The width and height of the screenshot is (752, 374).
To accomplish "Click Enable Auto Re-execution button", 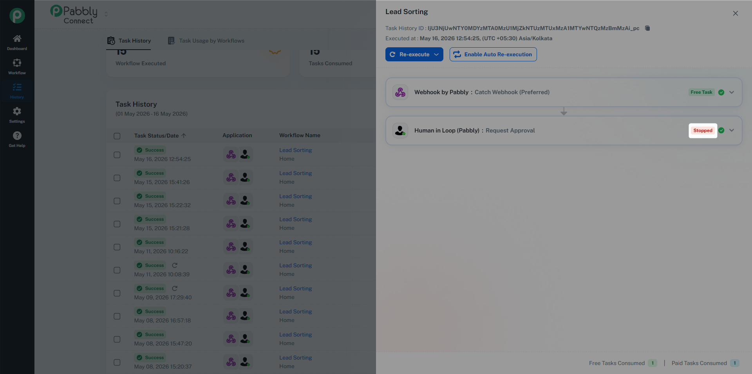I will (493, 54).
